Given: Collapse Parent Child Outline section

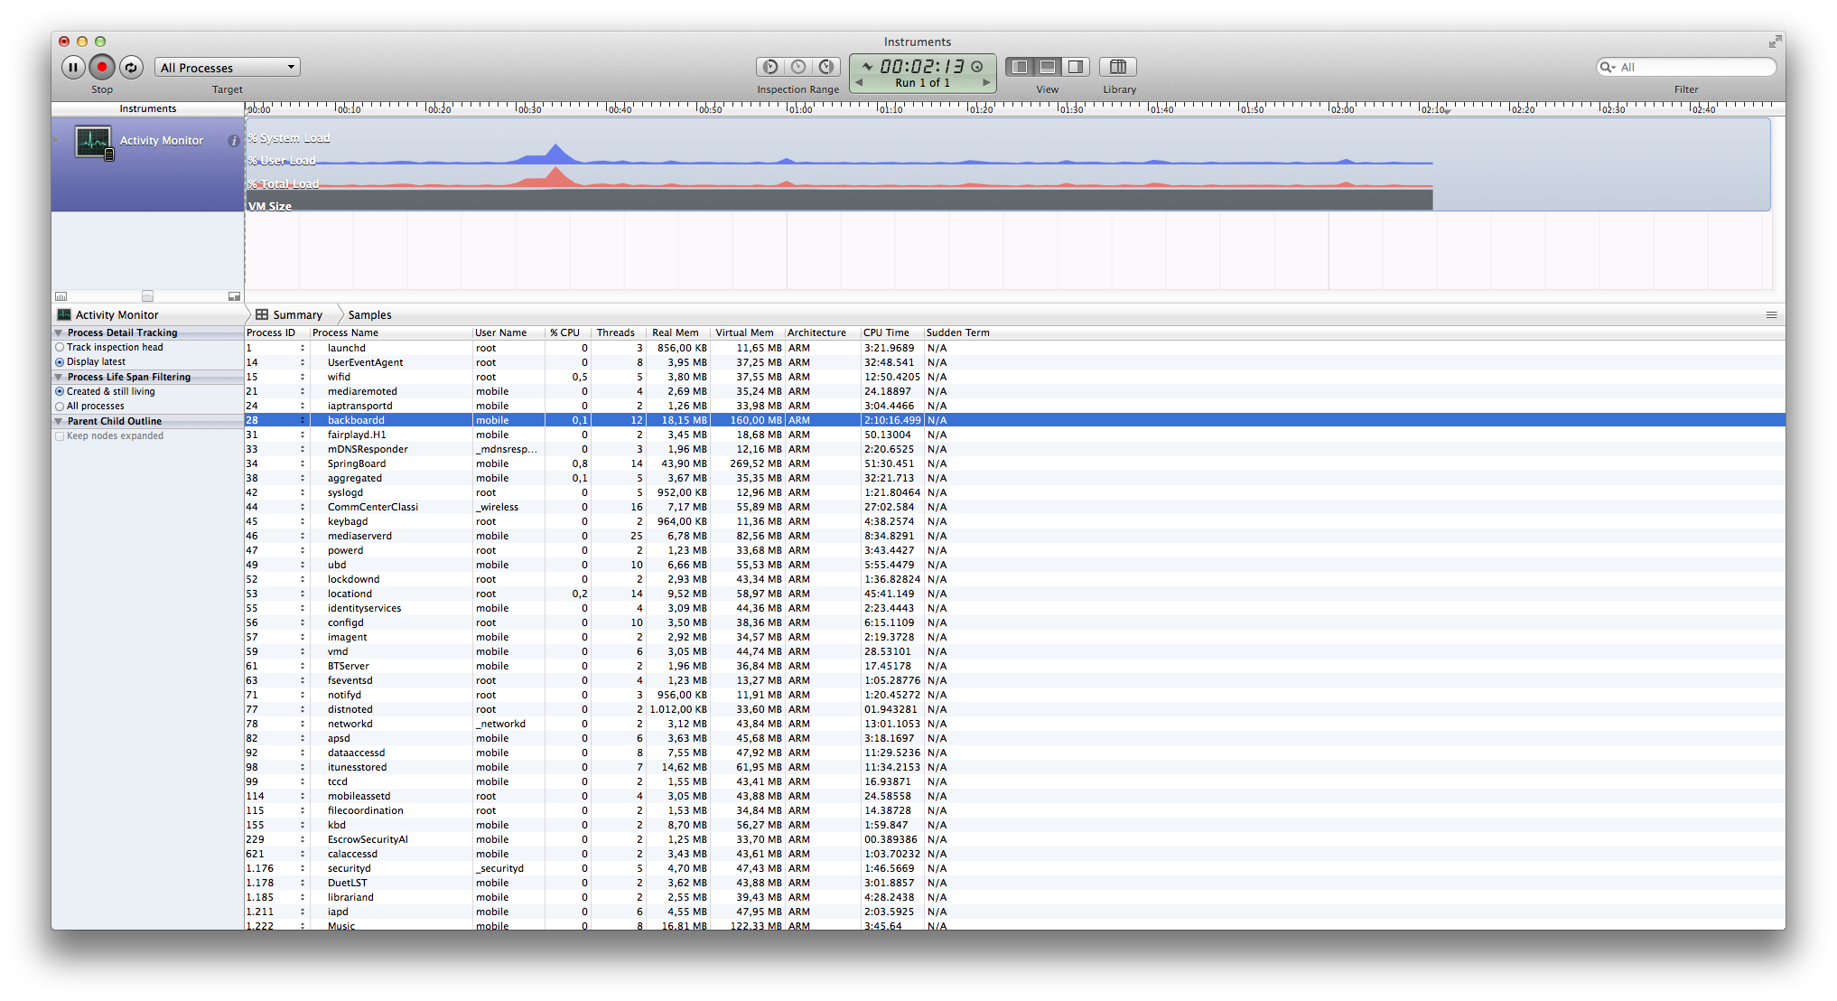Looking at the screenshot, I should [x=59, y=422].
